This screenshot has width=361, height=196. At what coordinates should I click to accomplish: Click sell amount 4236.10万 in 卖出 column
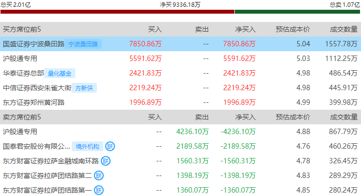[192, 132]
